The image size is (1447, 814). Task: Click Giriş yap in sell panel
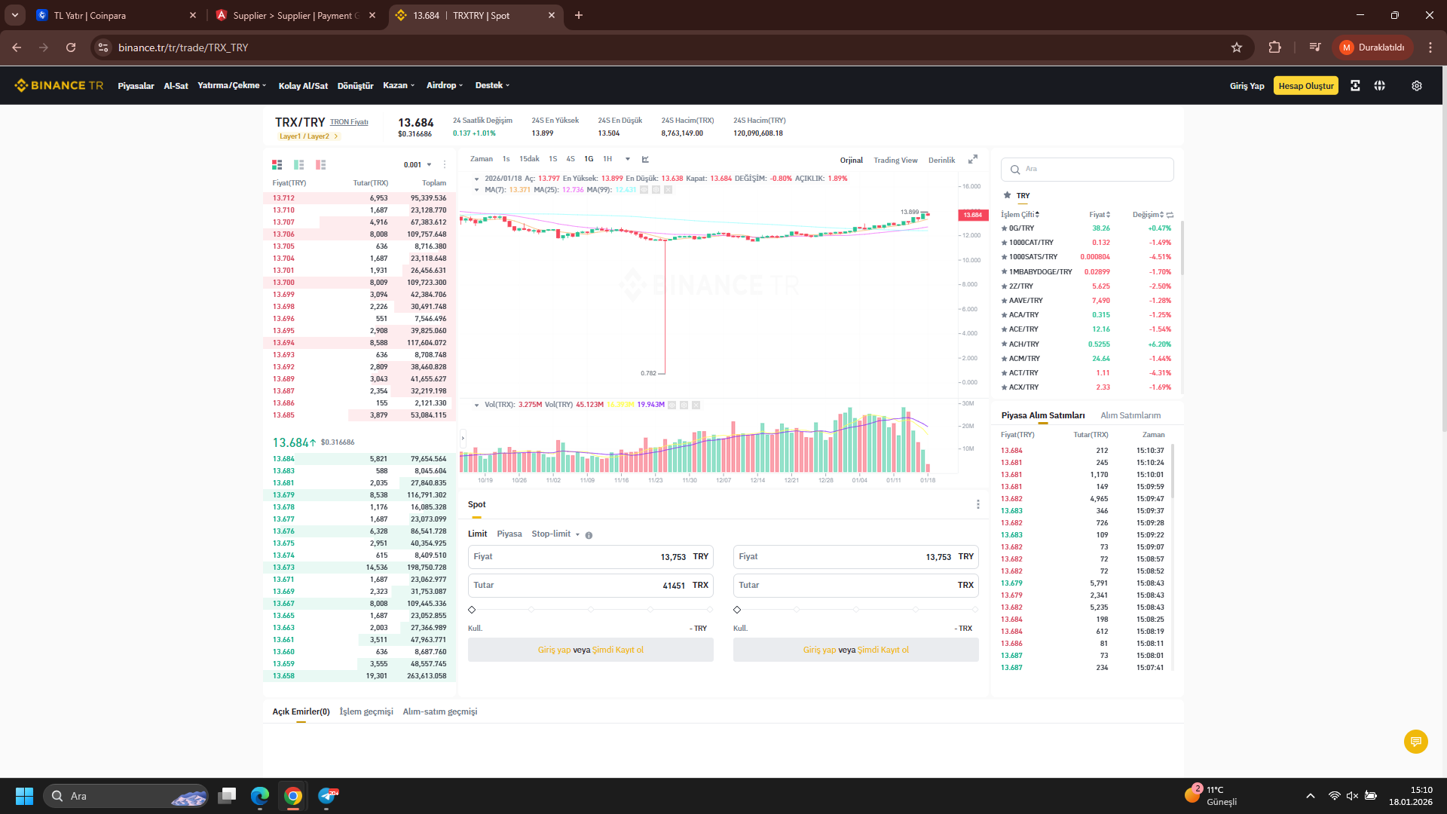[x=819, y=650]
